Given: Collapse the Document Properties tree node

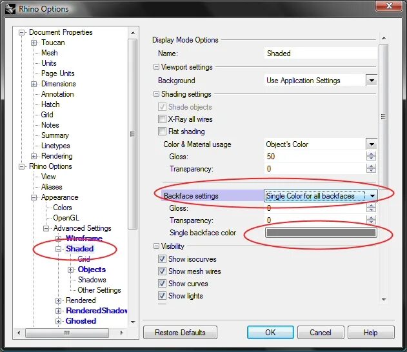Looking at the screenshot, I should click(x=21, y=32).
